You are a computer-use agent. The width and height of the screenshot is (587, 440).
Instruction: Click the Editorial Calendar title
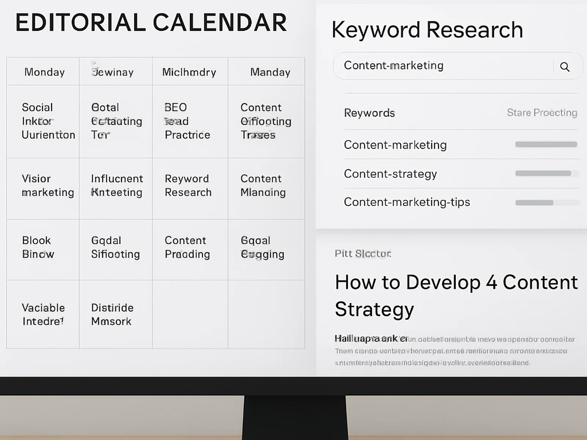pos(151,23)
